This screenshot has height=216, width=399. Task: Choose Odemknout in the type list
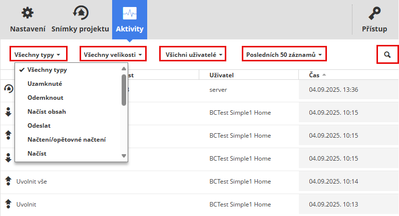(x=46, y=98)
